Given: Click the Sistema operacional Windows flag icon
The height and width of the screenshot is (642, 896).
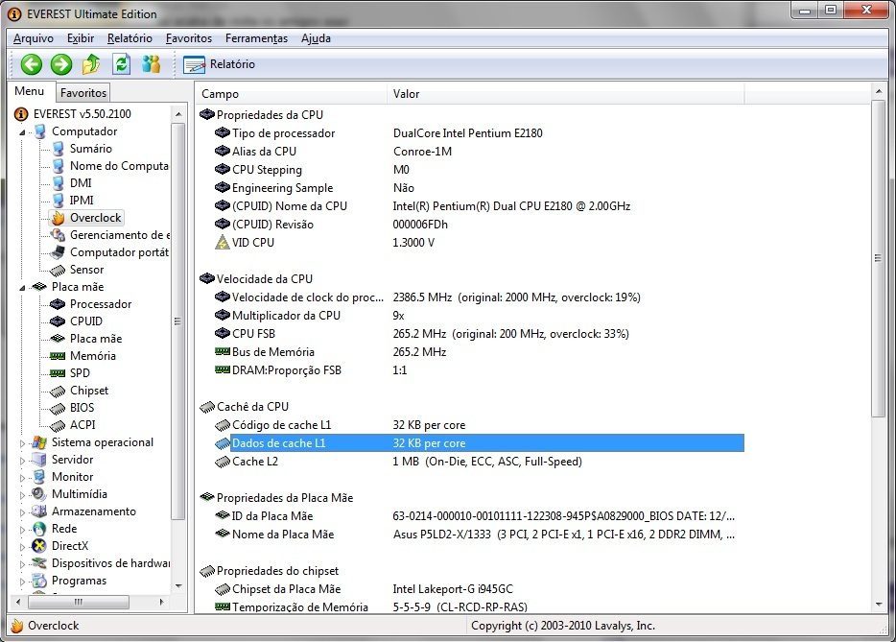Looking at the screenshot, I should click(x=39, y=442).
